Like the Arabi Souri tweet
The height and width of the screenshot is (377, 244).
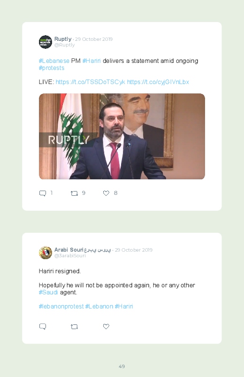pos(106,326)
